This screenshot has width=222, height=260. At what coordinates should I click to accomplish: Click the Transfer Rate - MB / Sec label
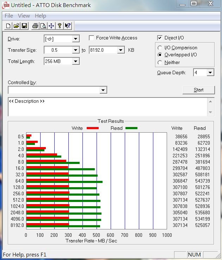(91, 241)
